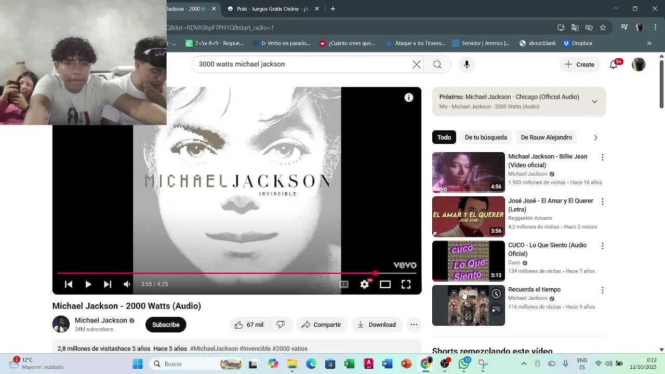665x374 pixels.
Task: Seek on the red video progress bar
Action: click(237, 273)
